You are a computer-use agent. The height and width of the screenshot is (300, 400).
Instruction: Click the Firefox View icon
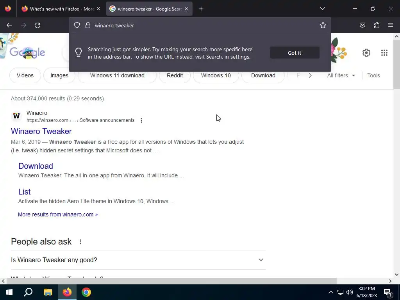coord(8,9)
